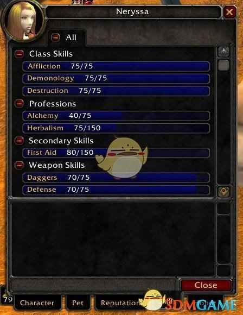243x315 pixels.
Task: Close the skills window with the red X
Action: click(x=229, y=12)
